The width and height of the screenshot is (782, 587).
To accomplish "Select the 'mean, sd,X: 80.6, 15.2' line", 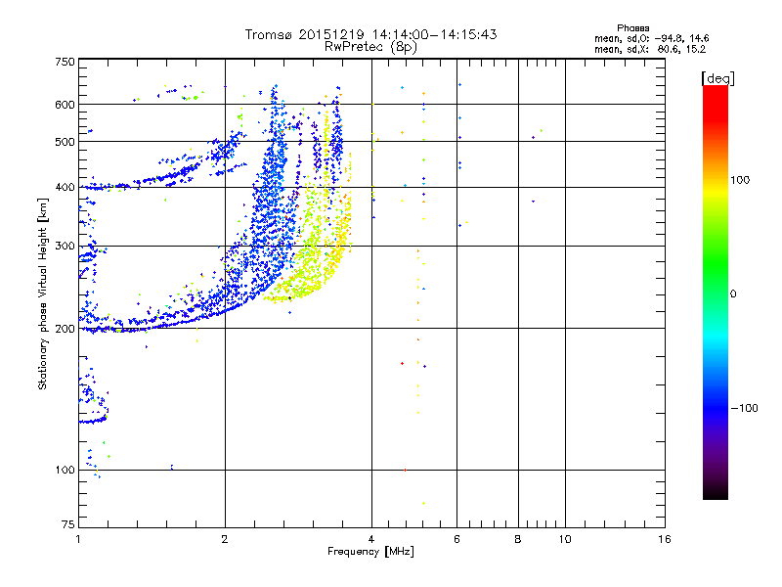I will (x=650, y=50).
